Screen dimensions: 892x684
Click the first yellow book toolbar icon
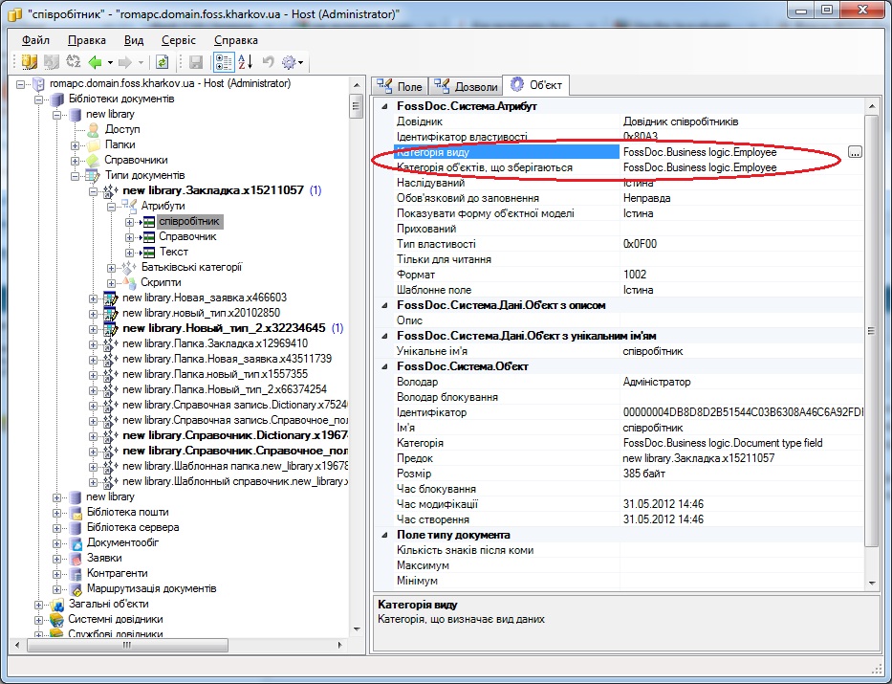[x=29, y=62]
